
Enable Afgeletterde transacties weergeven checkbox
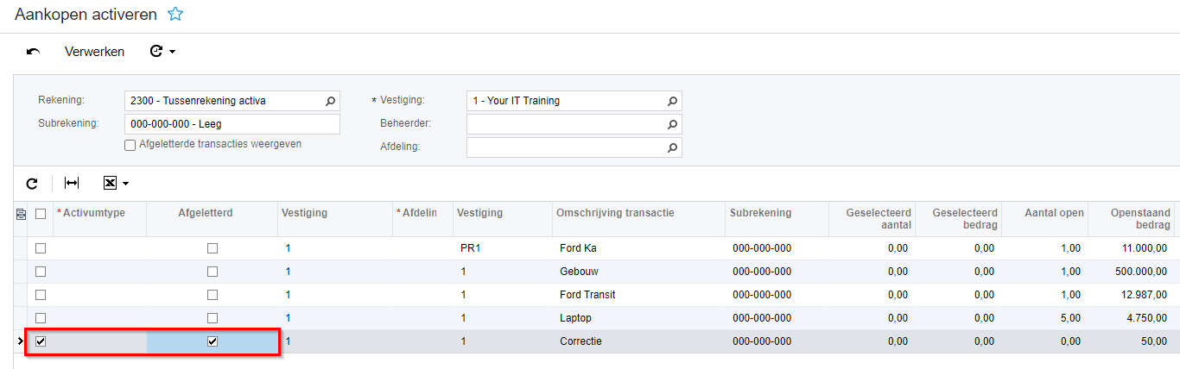(130, 145)
